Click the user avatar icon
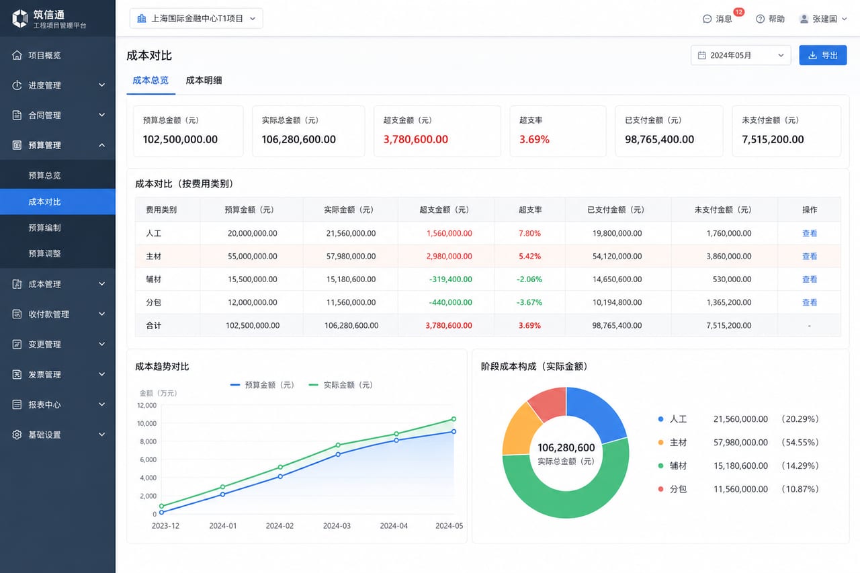The image size is (860, 573). [x=804, y=19]
